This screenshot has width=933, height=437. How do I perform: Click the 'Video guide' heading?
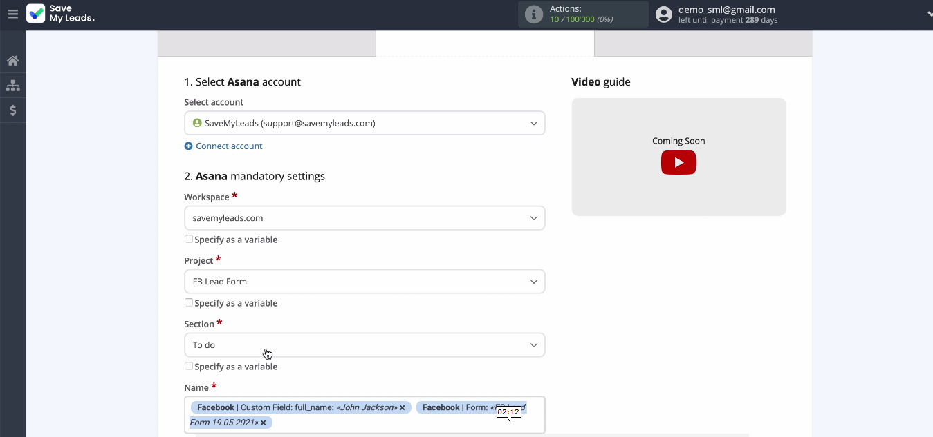click(601, 81)
